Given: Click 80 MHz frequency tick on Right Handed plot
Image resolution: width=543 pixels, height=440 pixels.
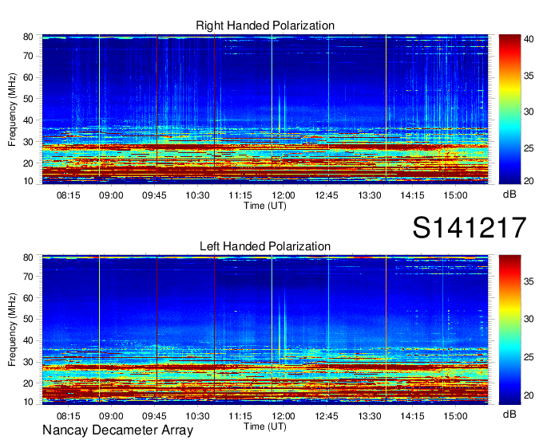Looking at the screenshot, I should 28,37.
